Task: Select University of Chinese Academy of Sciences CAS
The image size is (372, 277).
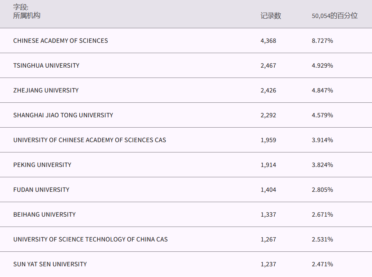Action: (90, 140)
